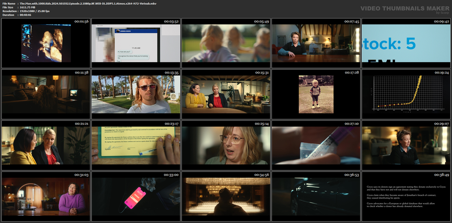The height and width of the screenshot is (223, 452).
Task: Open the two women interview thumbnail at 00:15:31
Action: (x=226, y=94)
